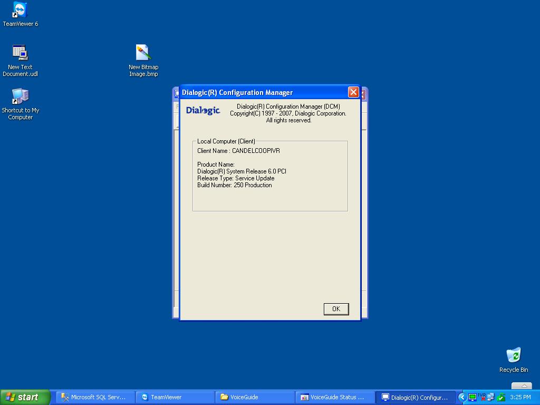
Task: Click 'Dialogic(R) System Release 6.0 PCI' text
Action: tap(242, 171)
